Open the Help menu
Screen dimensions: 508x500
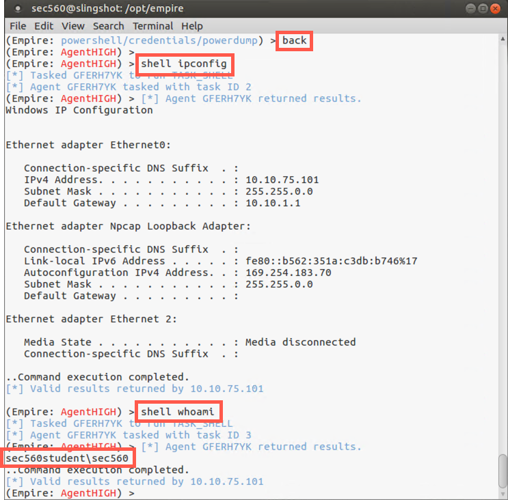coord(192,26)
